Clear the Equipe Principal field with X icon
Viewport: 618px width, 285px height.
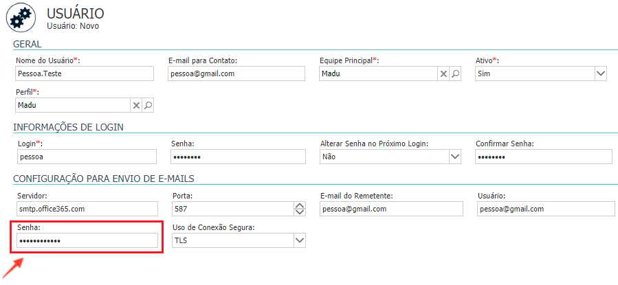tap(443, 73)
